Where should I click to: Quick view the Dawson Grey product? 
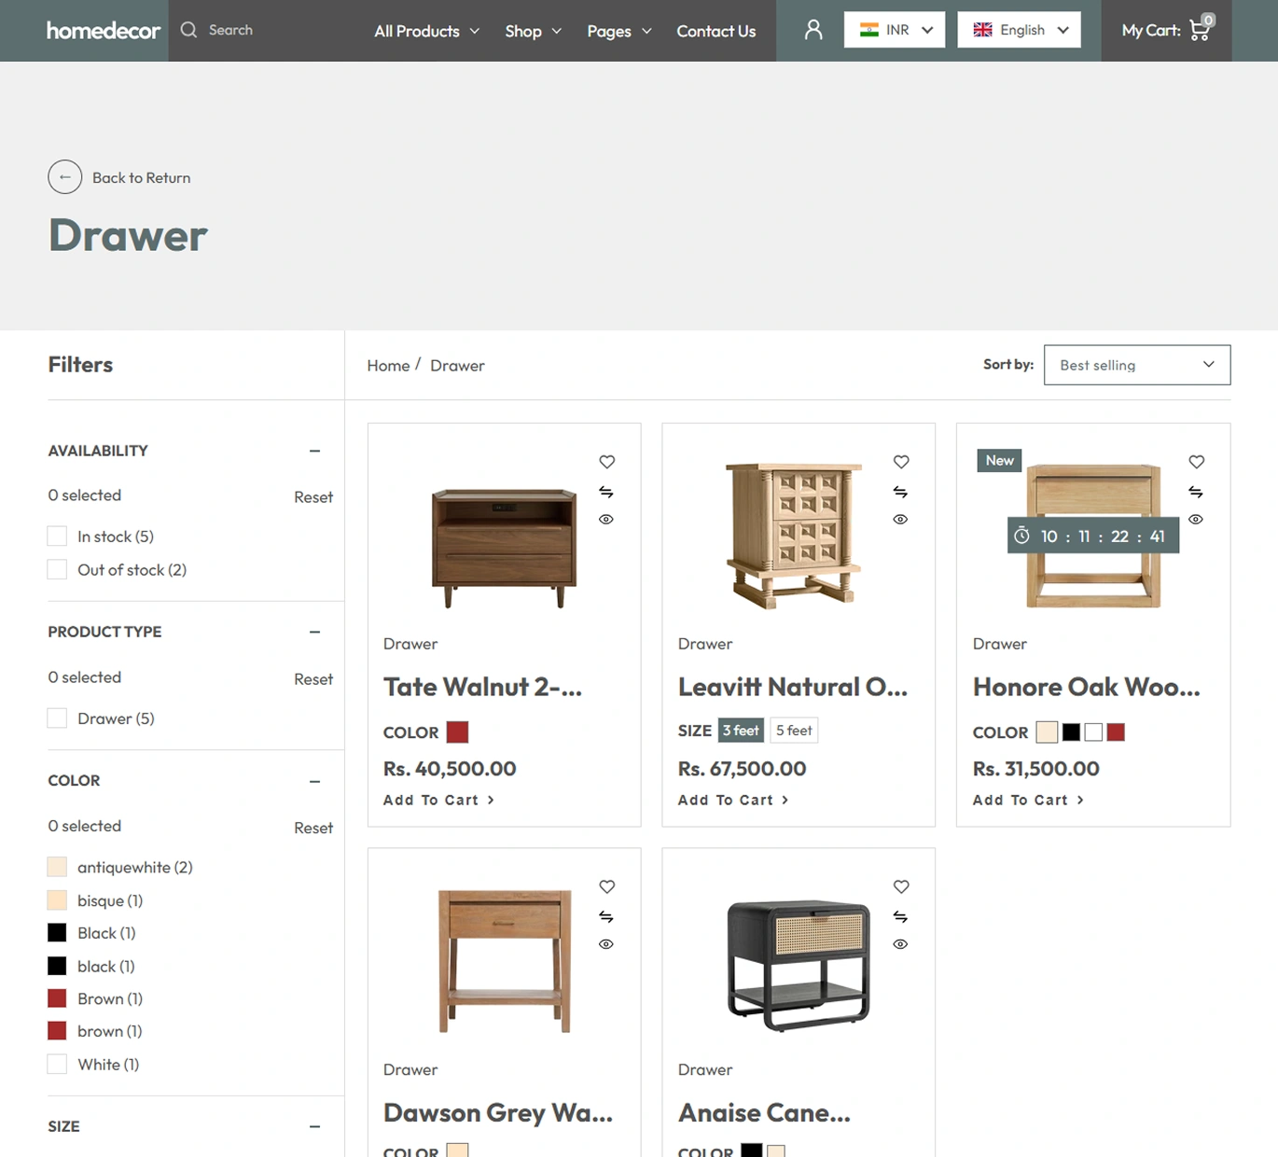[606, 944]
